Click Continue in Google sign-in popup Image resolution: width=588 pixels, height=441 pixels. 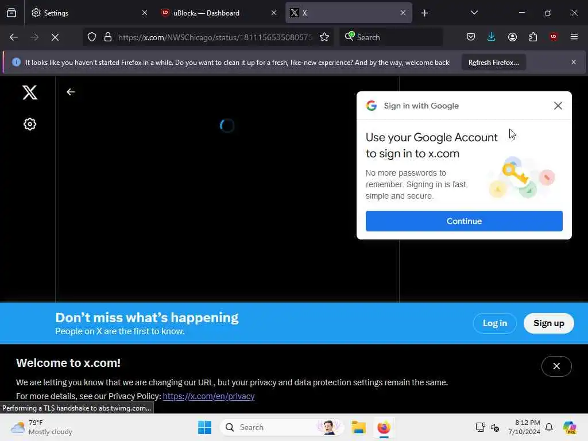pyautogui.click(x=464, y=221)
